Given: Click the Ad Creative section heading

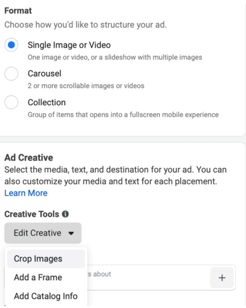Looking at the screenshot, I should [x=28, y=158].
